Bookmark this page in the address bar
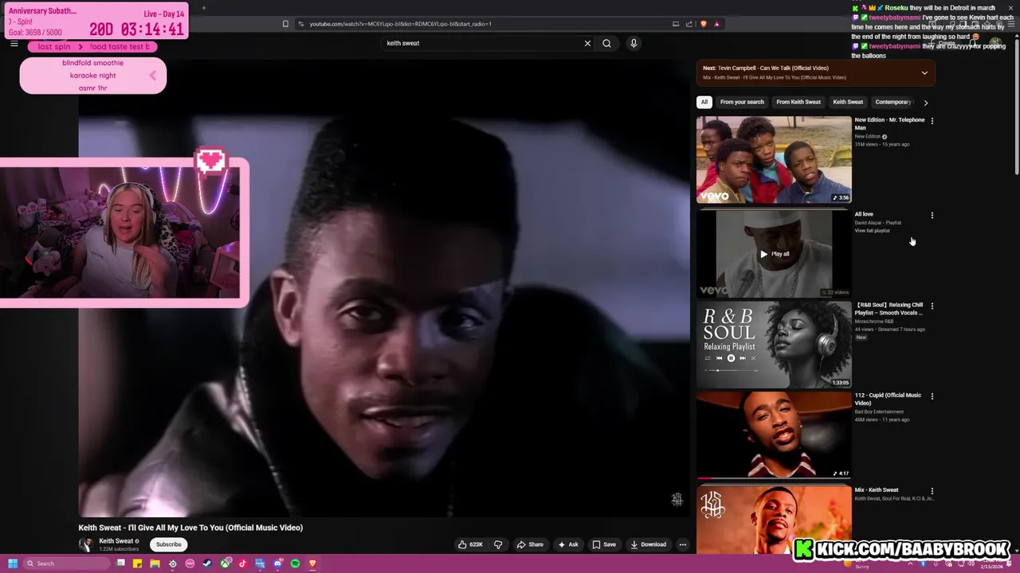This screenshot has width=1020, height=573. [285, 24]
